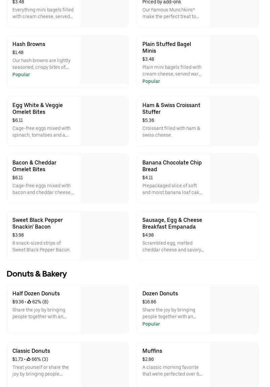This screenshot has height=387, width=270.
Task: Click the Sweet Black Pepper Bacon description
Action: point(41,246)
